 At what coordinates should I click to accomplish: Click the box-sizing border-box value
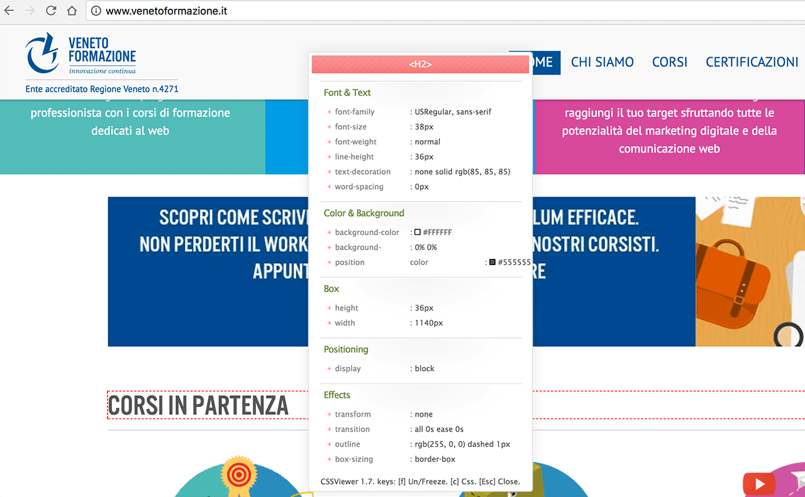435,459
